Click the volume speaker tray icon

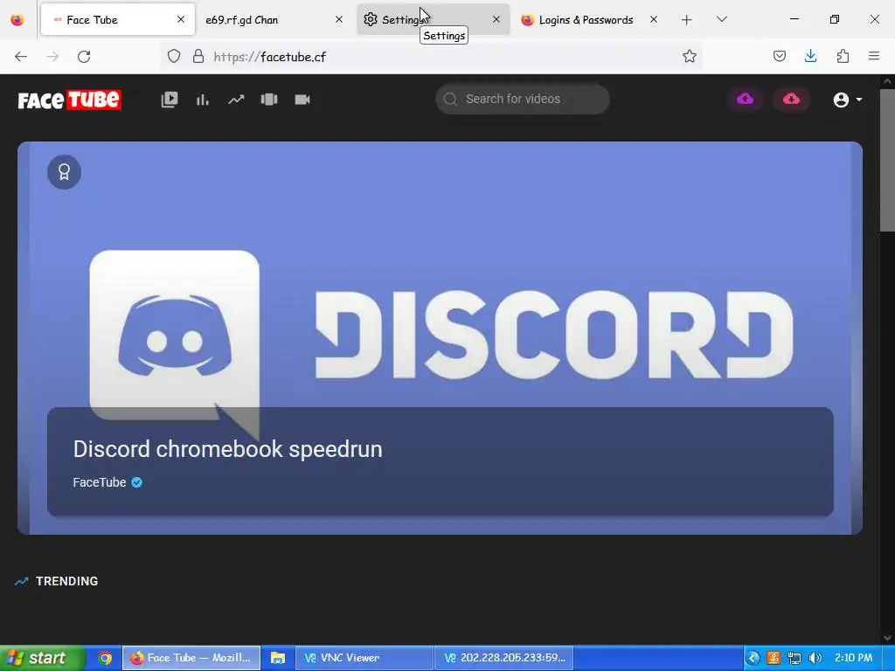815,658
